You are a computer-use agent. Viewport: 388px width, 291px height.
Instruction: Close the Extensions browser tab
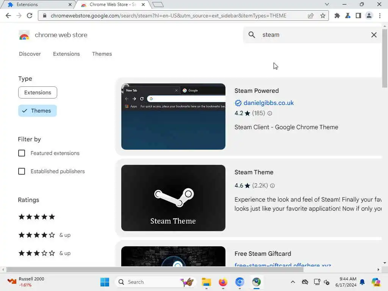[x=70, y=5]
